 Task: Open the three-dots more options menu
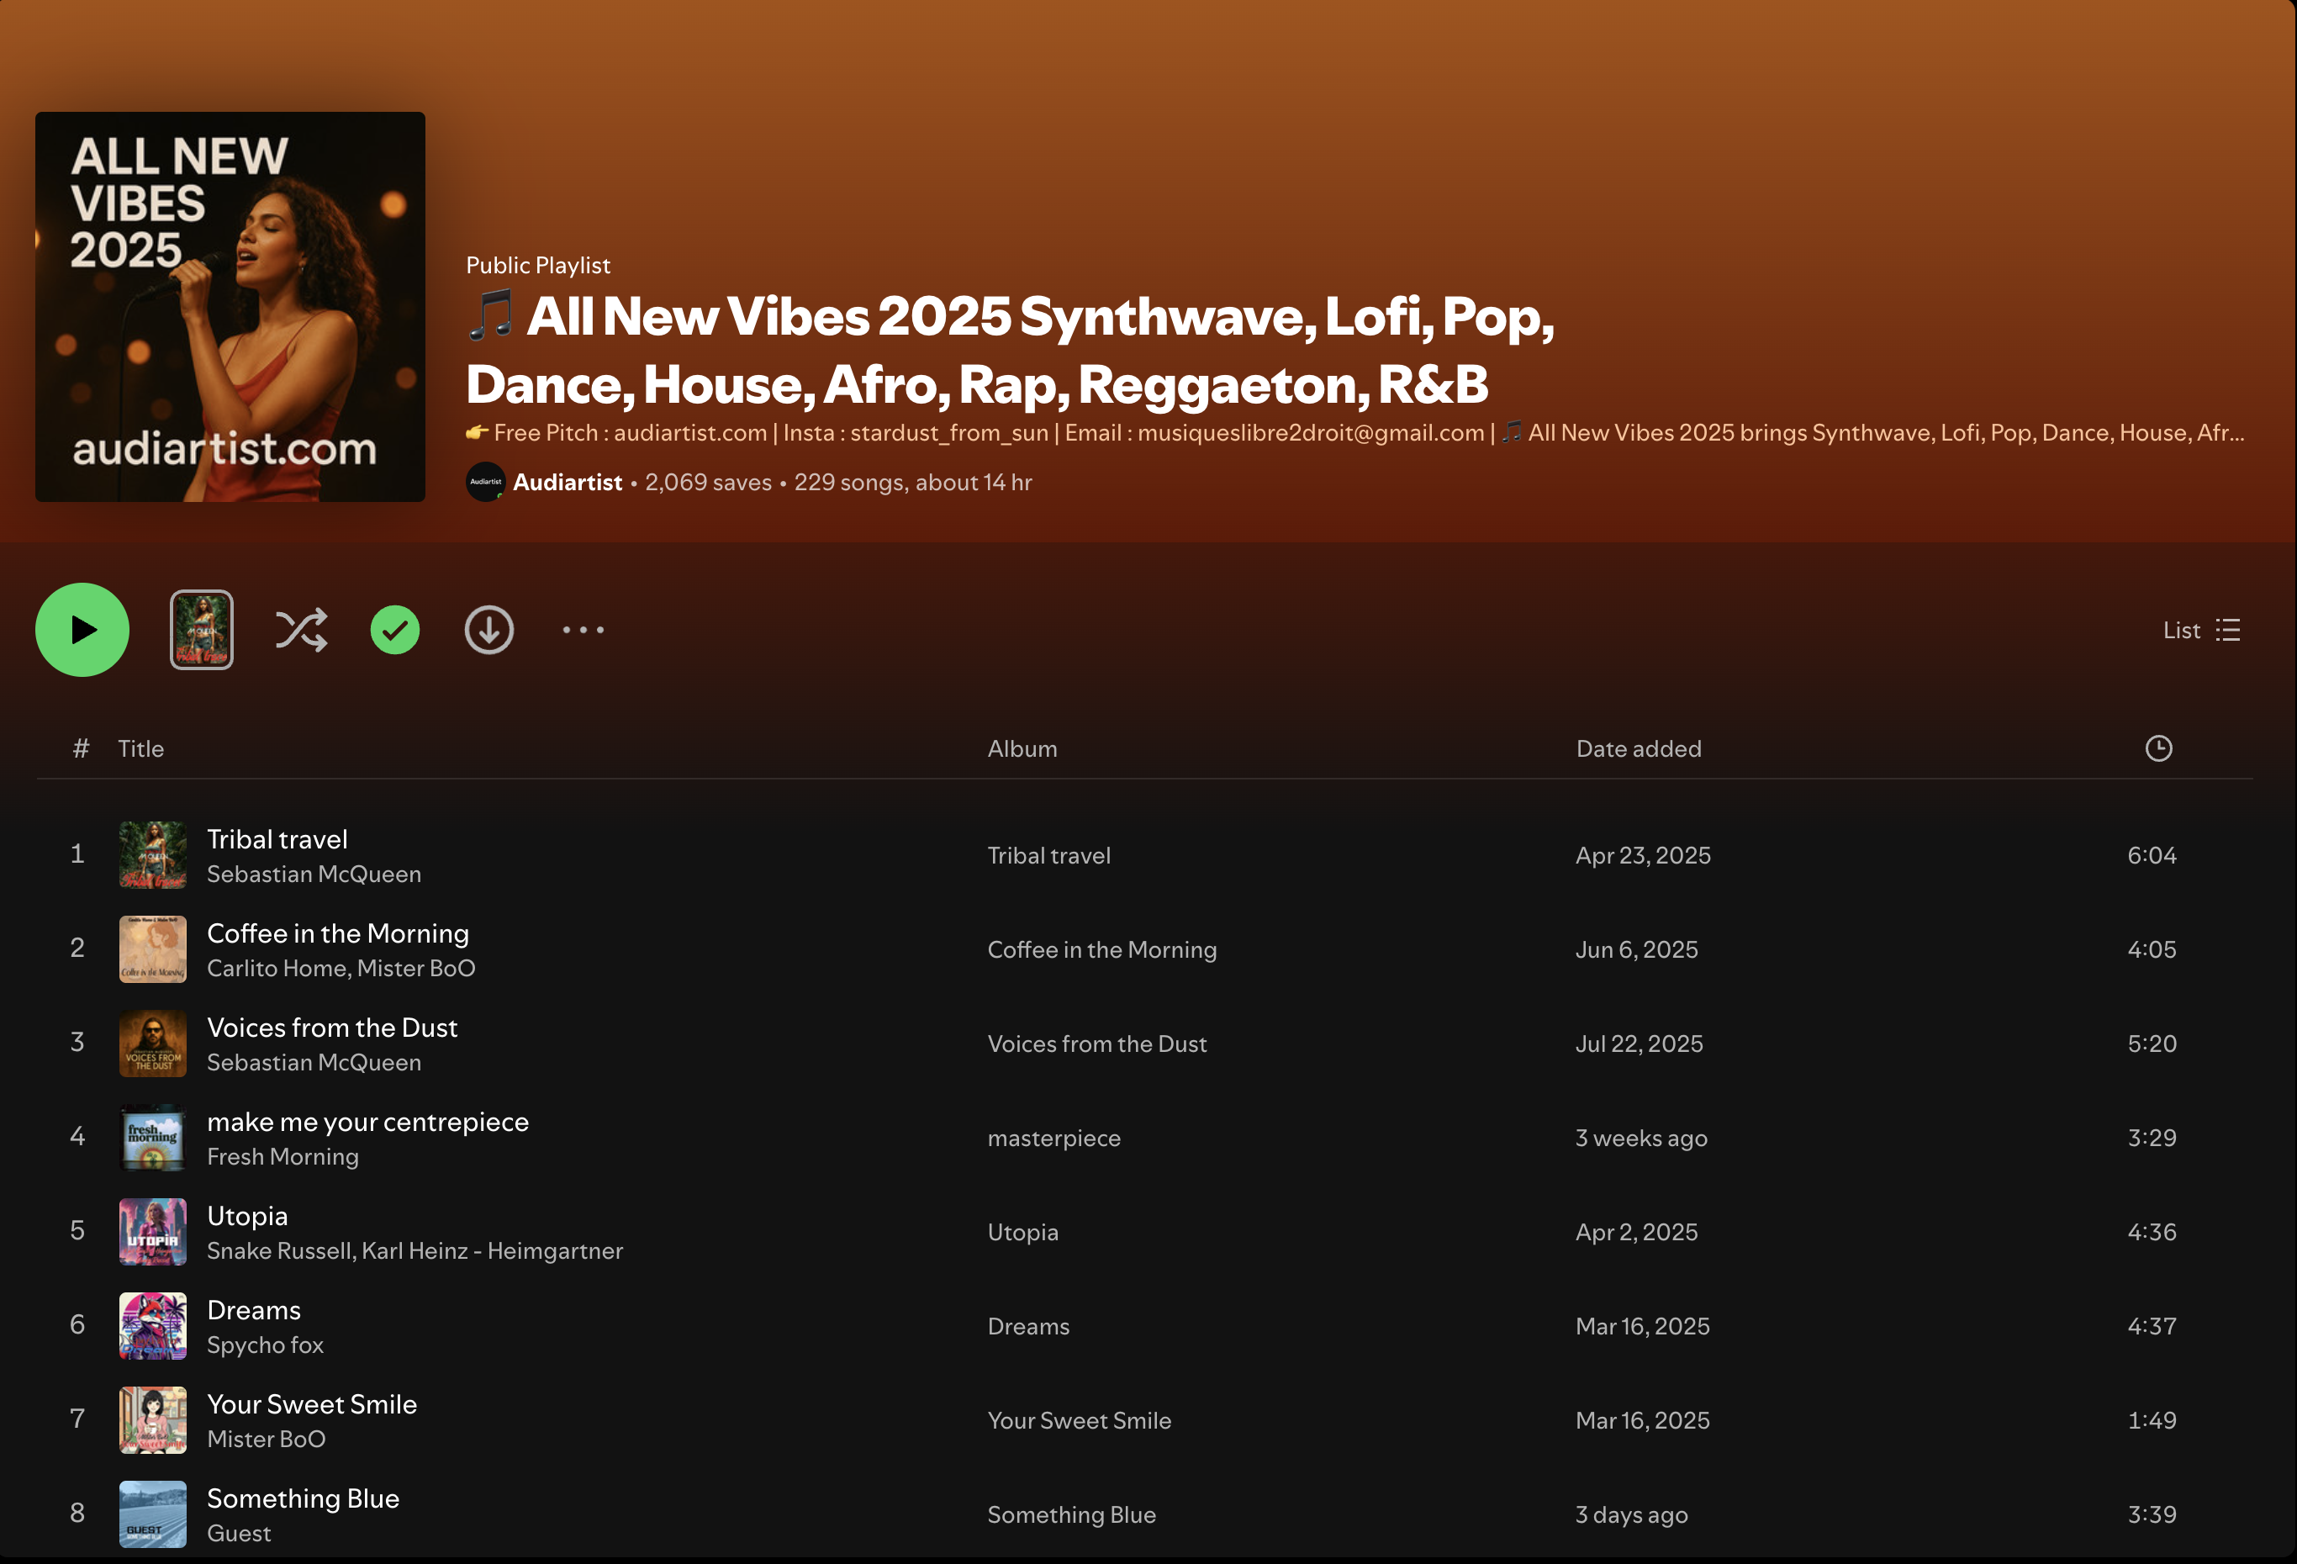583,630
